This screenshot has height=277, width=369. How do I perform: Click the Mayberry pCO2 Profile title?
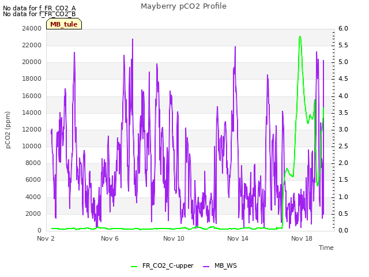[183, 6]
